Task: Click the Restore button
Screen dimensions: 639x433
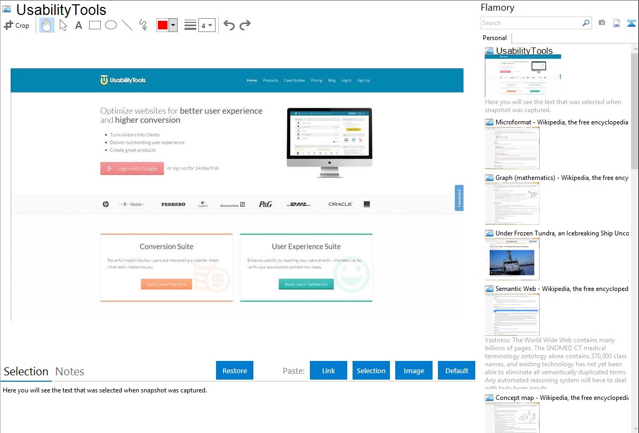Action: (x=235, y=371)
